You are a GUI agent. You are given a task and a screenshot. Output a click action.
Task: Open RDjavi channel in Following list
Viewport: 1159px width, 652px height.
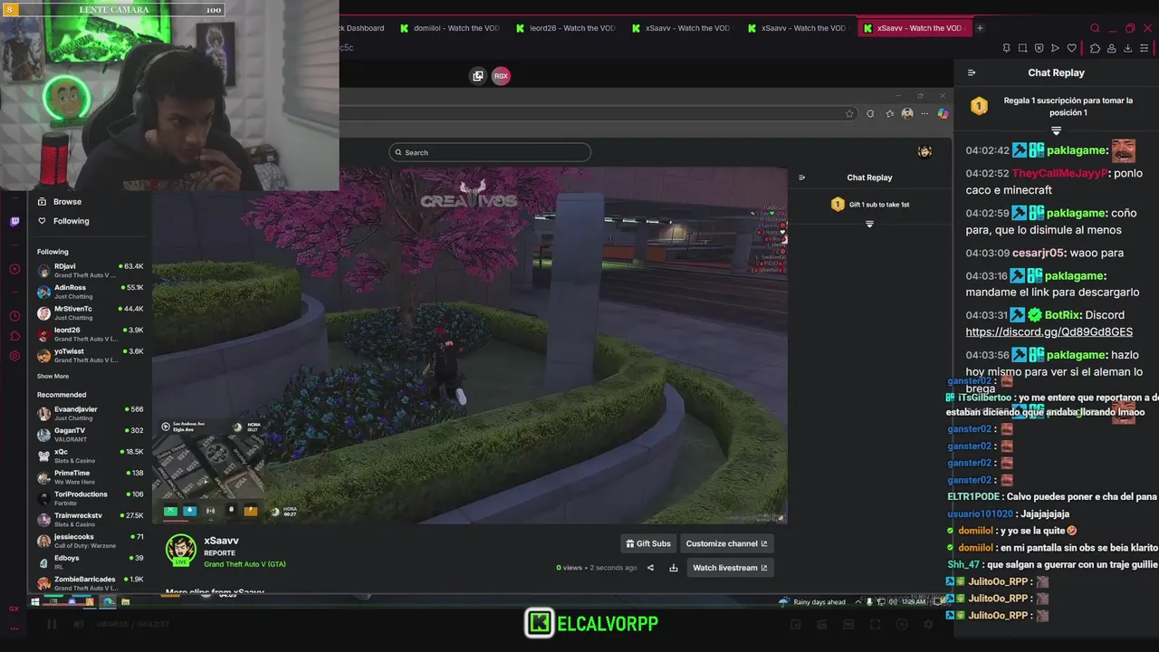(90, 270)
